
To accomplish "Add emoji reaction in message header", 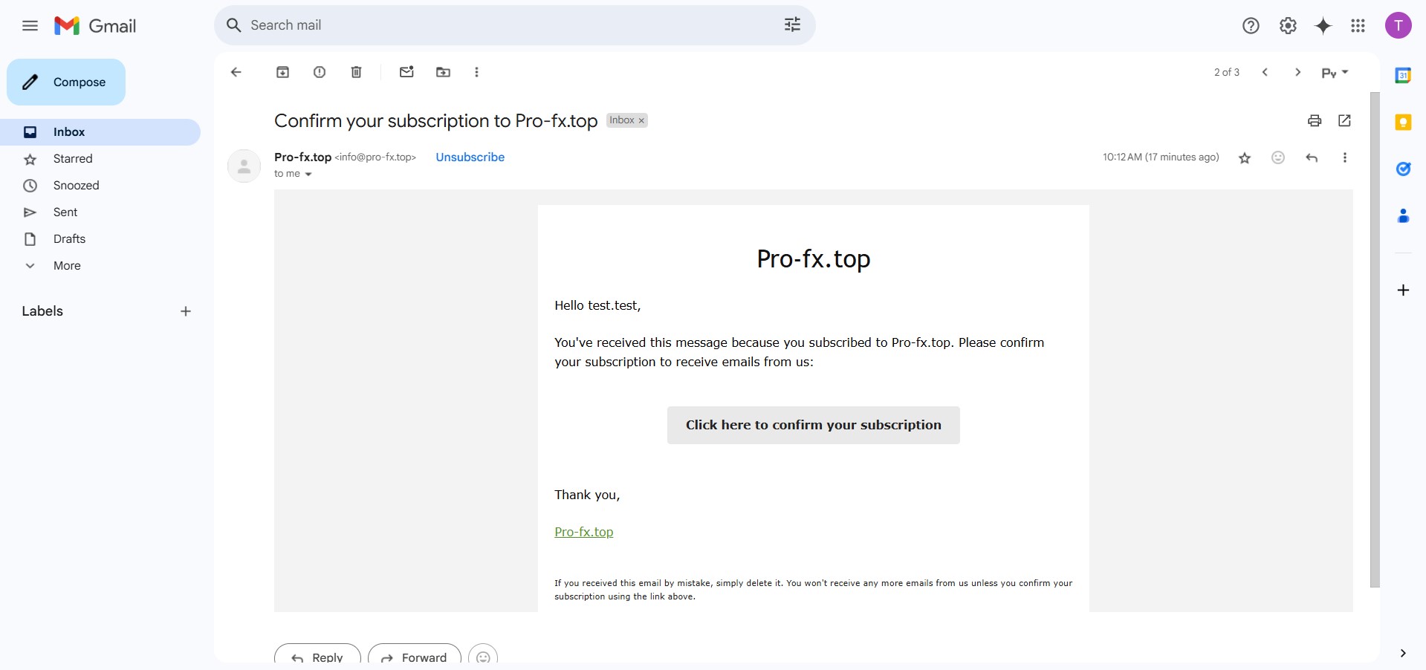I will point(1278,157).
